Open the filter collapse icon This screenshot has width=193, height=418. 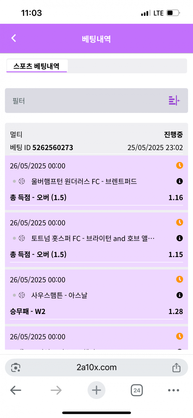[x=174, y=100]
